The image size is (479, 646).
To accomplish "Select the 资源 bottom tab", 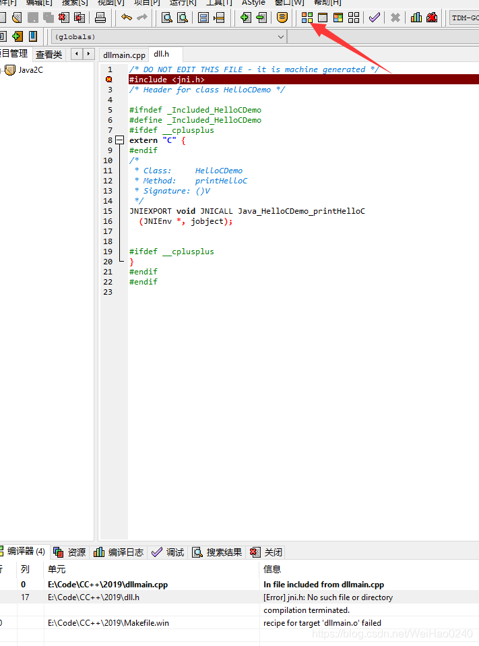I will point(69,552).
